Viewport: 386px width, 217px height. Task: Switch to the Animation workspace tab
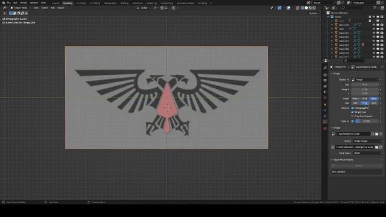click(x=138, y=3)
